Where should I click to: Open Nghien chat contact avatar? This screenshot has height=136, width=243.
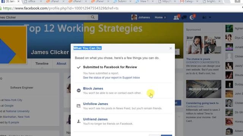(229, 28)
